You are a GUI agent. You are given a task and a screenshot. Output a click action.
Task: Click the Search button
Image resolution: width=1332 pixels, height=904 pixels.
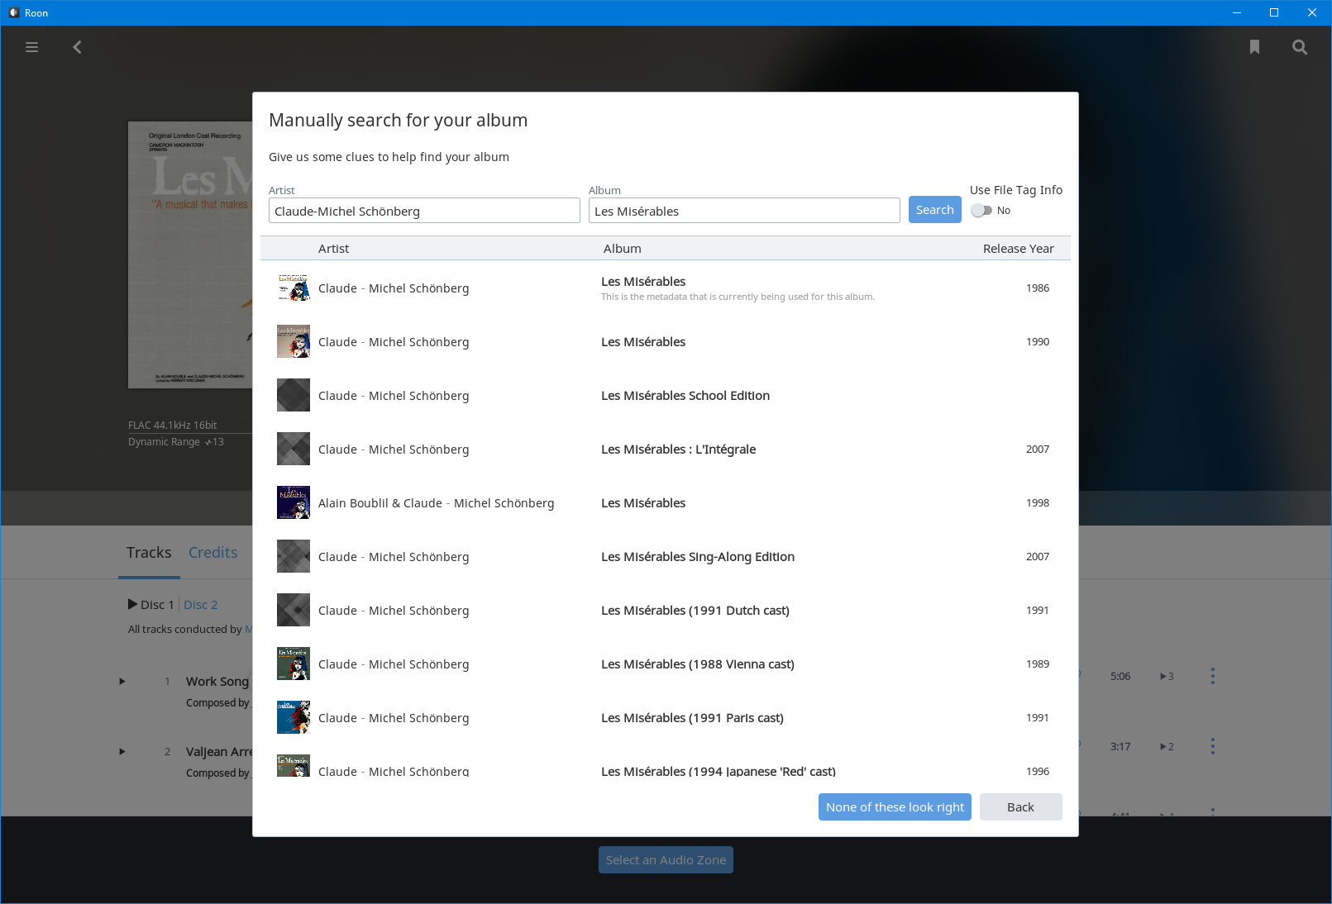point(934,210)
